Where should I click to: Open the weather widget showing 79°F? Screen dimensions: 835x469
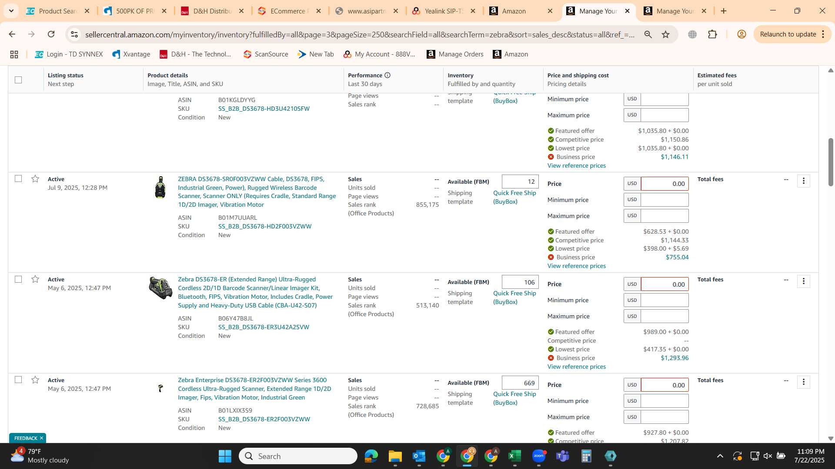39,456
